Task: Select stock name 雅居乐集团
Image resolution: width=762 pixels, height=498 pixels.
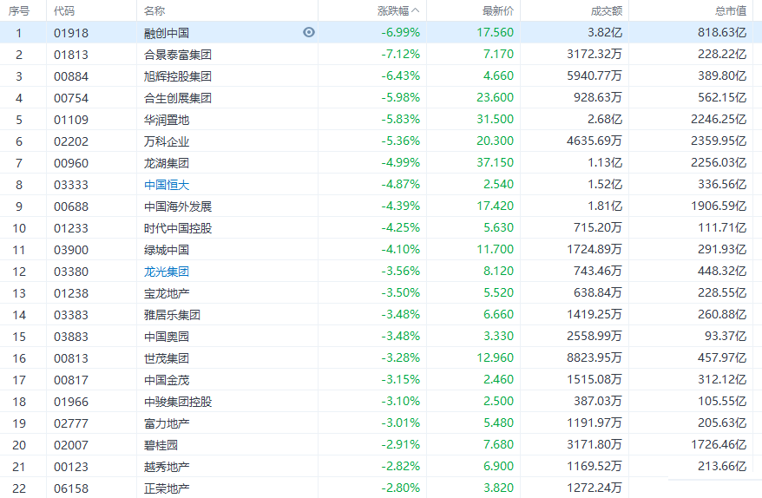Action: point(172,315)
